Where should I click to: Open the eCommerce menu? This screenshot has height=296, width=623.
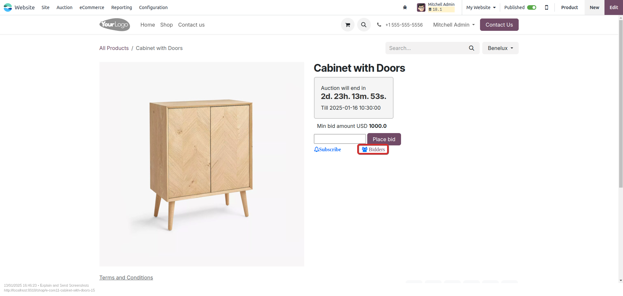pyautogui.click(x=92, y=7)
